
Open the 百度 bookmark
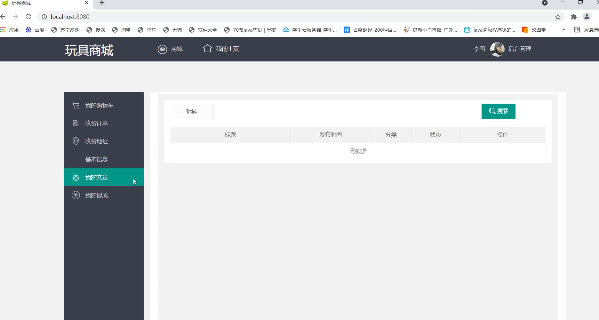coord(35,30)
